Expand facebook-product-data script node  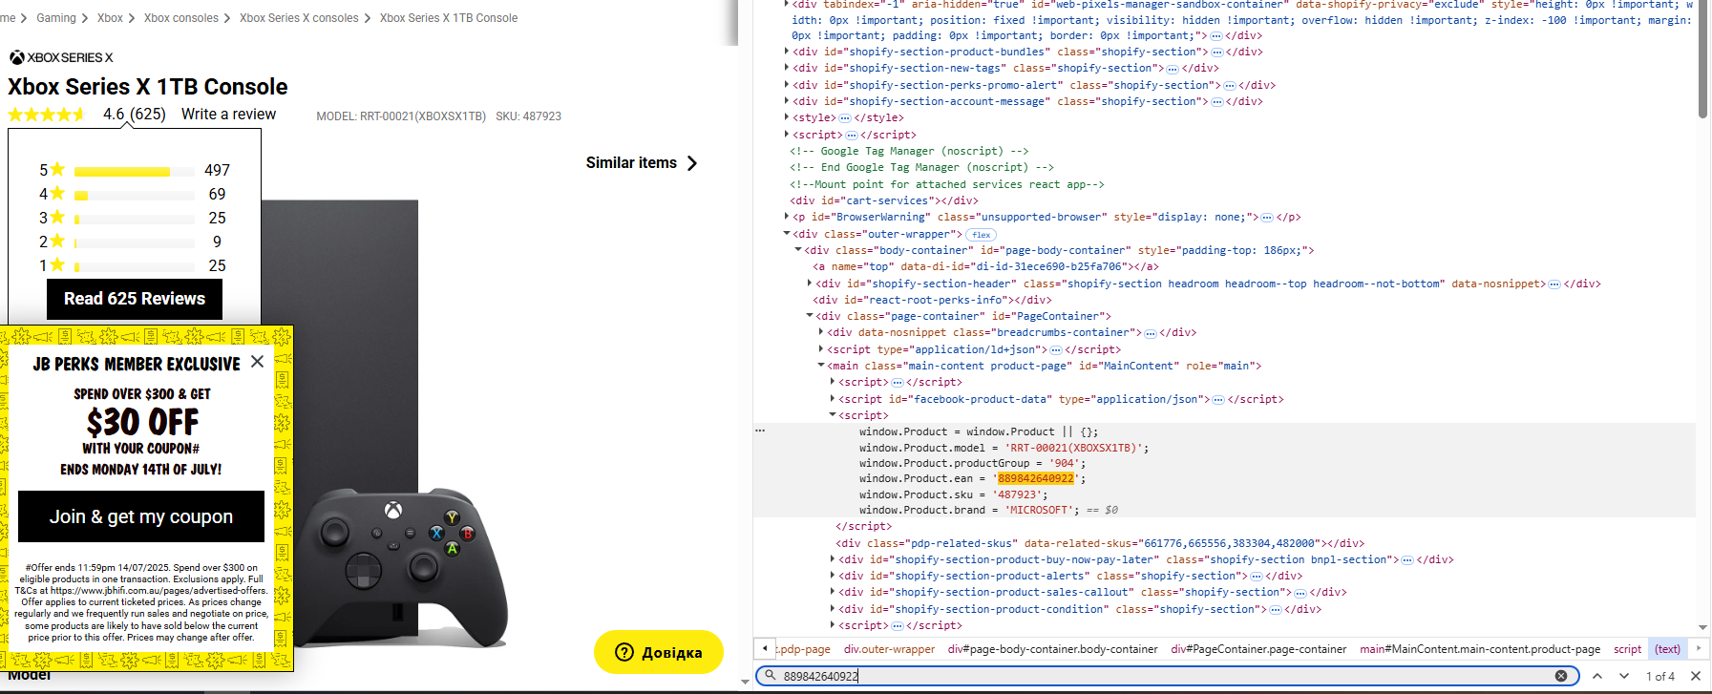tap(833, 399)
